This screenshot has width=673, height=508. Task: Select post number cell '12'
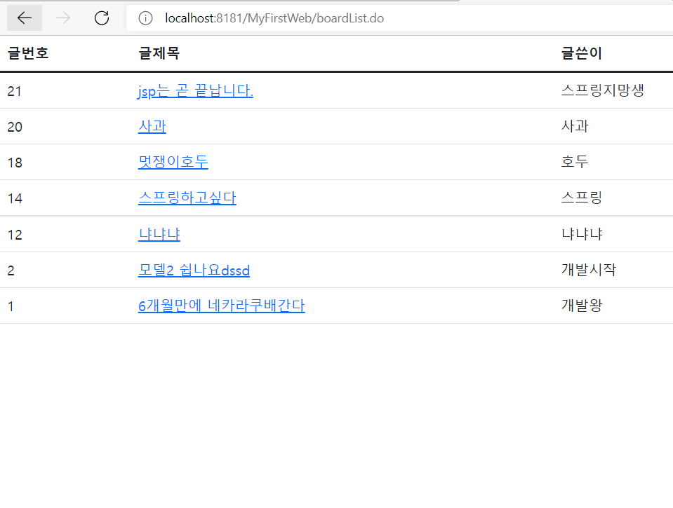(15, 235)
